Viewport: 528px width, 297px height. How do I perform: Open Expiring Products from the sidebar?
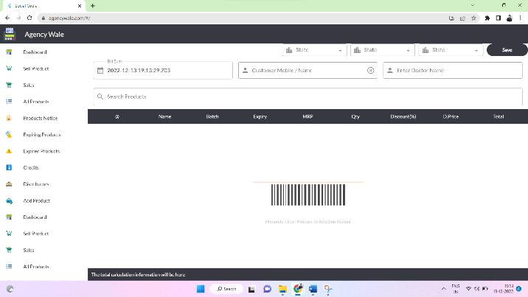[42, 135]
